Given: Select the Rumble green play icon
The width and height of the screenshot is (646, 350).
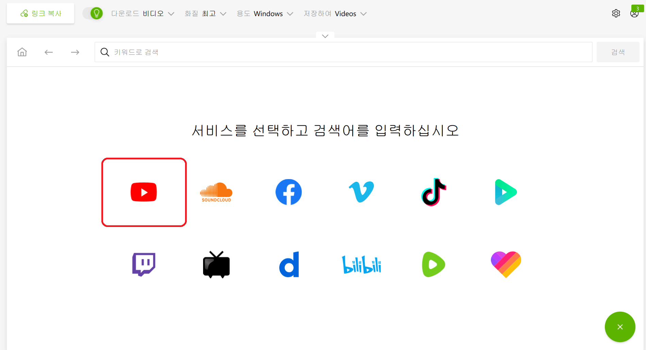Looking at the screenshot, I should click(434, 264).
